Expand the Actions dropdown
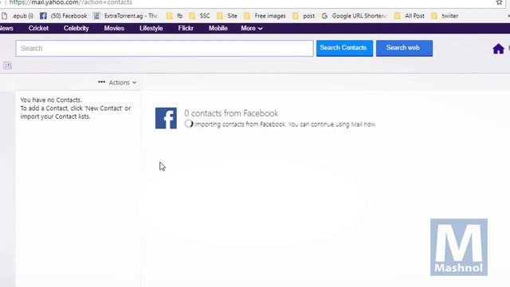Screen dimensions: 510x287 click(122, 83)
